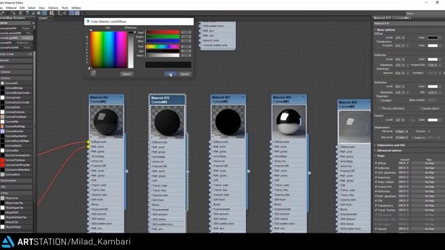
Task: Collapse the Material #68 node using its header button
Action: click(x=303, y=97)
